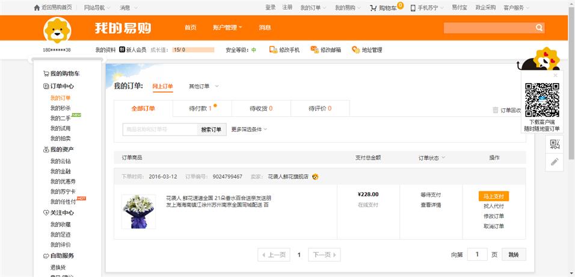Click the header search input field
This screenshot has height=277, width=575.
pyautogui.click(x=490, y=28)
